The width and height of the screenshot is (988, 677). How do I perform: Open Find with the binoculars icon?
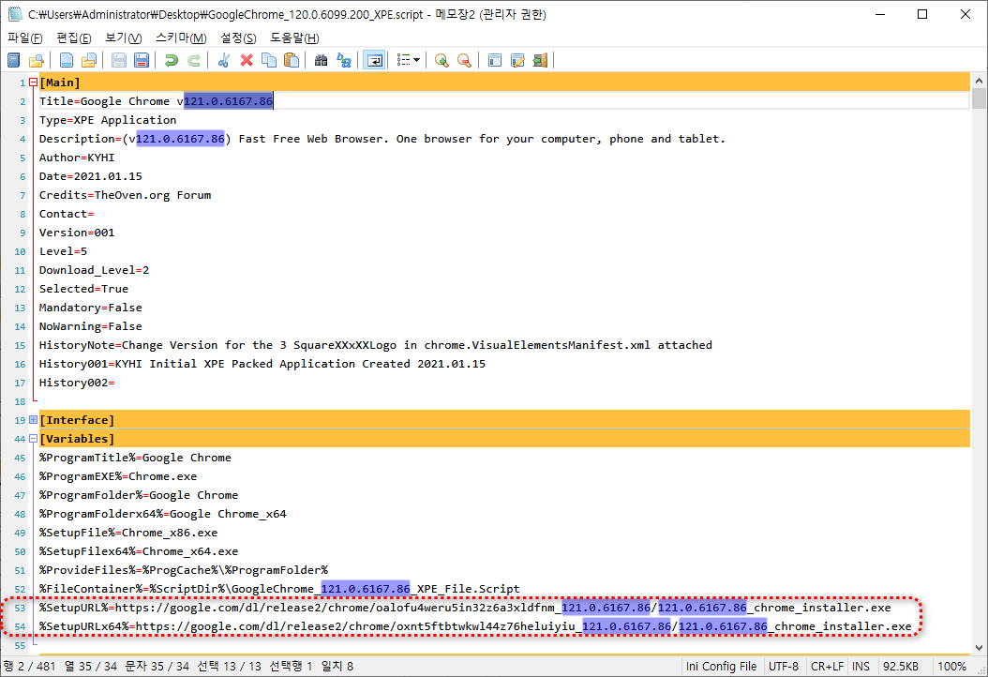[x=322, y=61]
